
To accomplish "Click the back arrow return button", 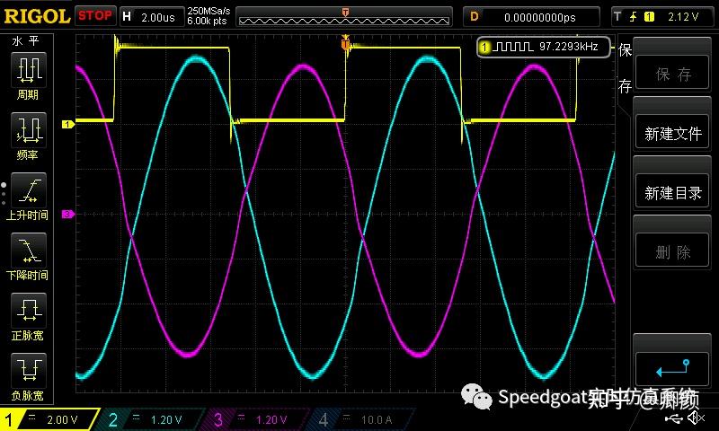I will coord(672,369).
